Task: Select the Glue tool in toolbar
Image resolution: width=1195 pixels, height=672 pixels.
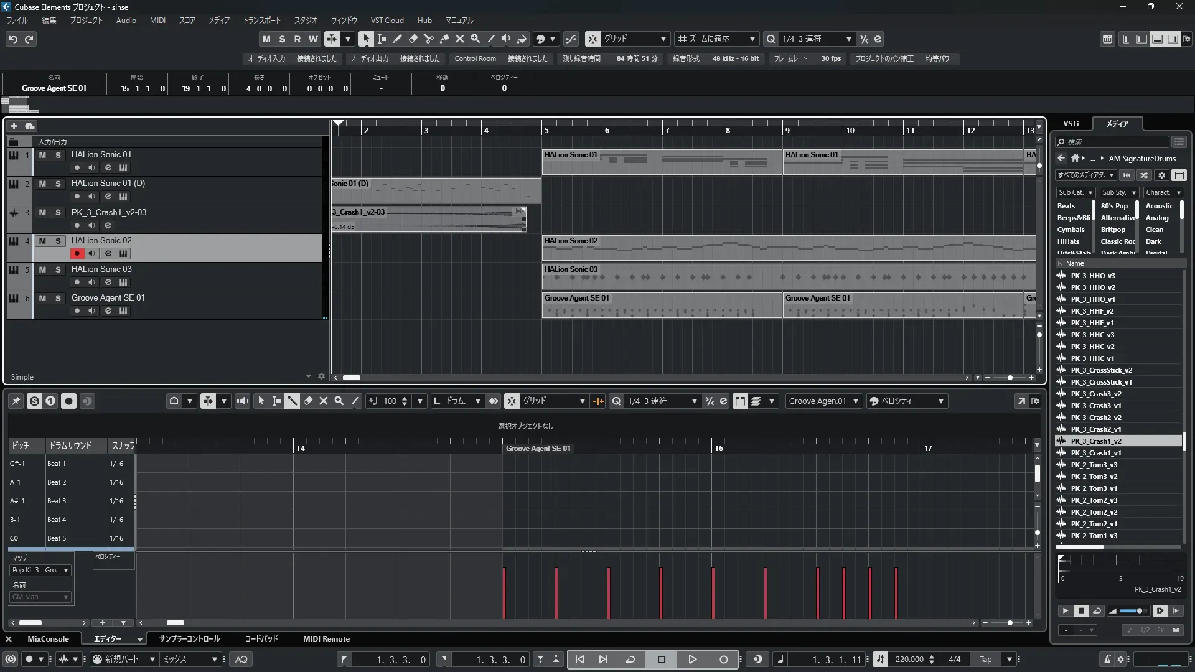Action: 444,39
